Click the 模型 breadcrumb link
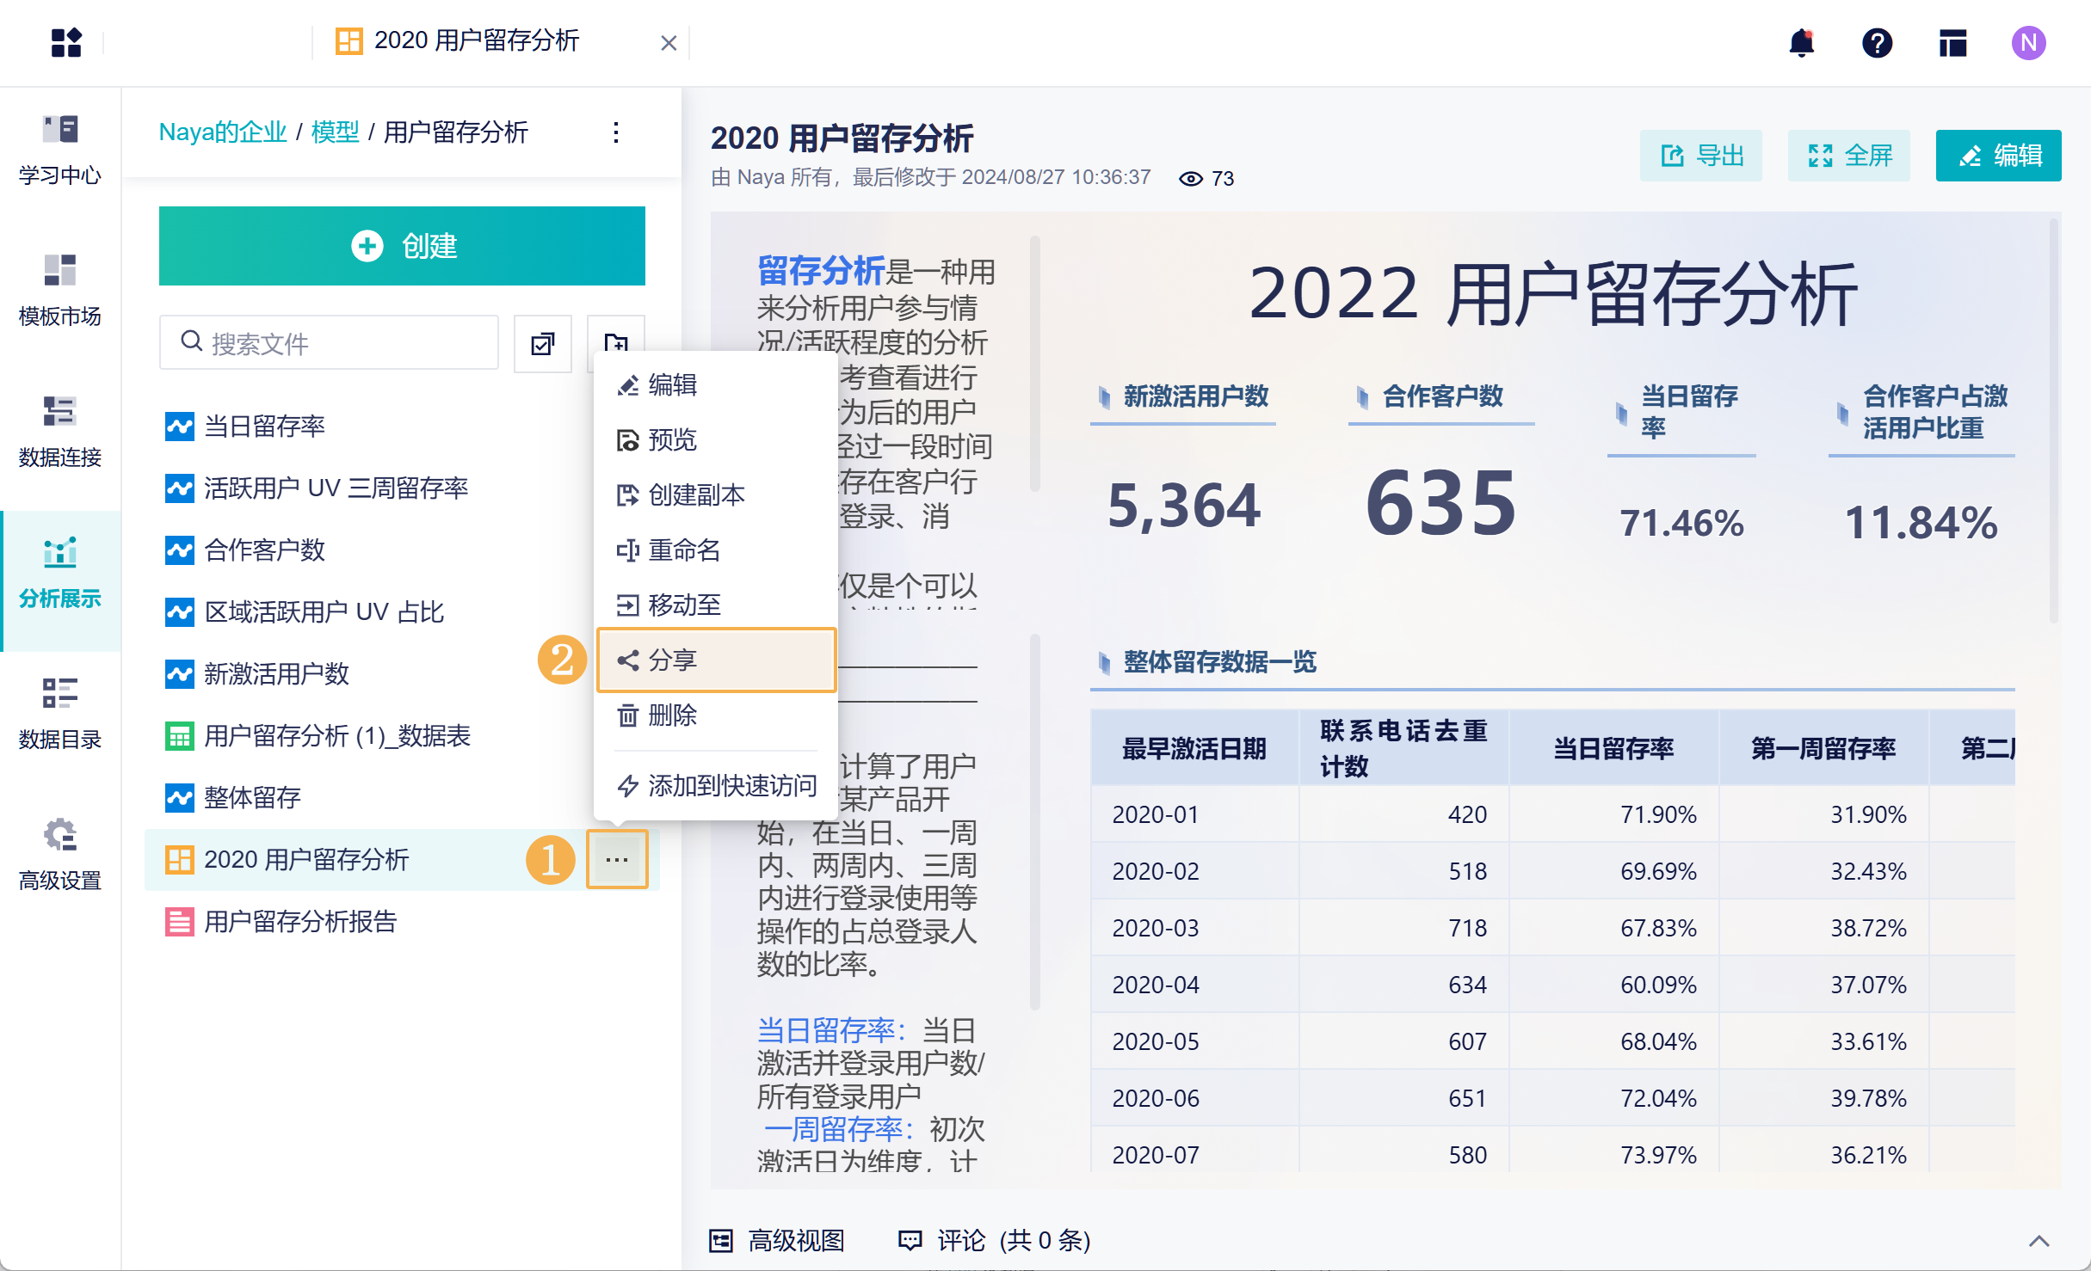The width and height of the screenshot is (2091, 1271). (x=335, y=132)
